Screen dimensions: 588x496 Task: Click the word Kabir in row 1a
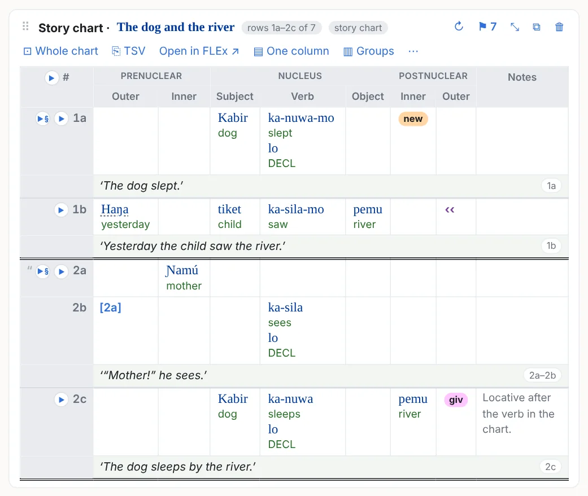click(233, 118)
